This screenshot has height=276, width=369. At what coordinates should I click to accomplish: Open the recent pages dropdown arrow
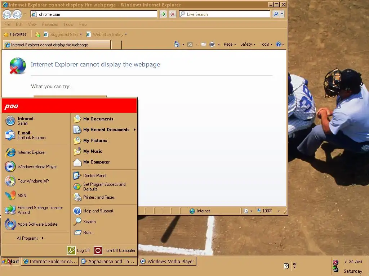click(x=25, y=14)
